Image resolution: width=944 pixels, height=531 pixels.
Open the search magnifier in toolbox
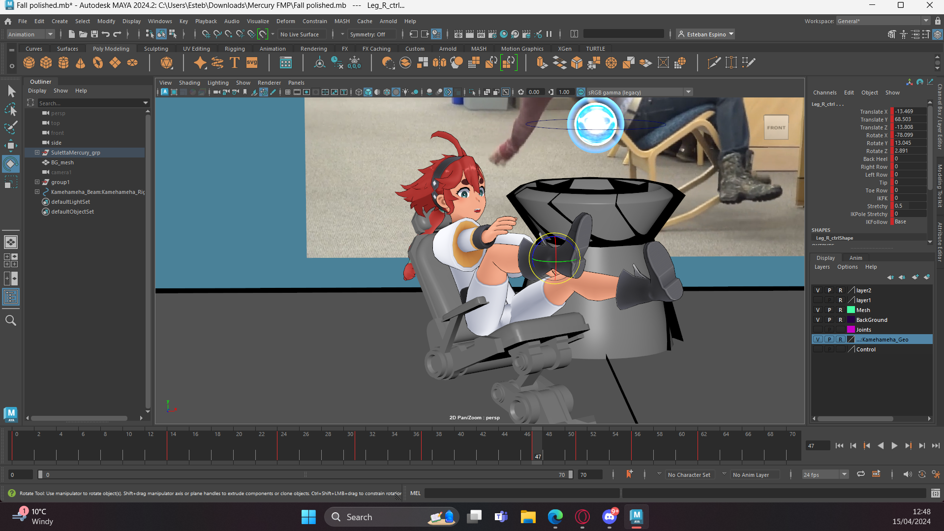coord(11,320)
